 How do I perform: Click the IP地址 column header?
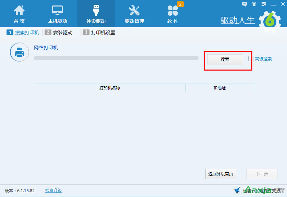coord(219,88)
